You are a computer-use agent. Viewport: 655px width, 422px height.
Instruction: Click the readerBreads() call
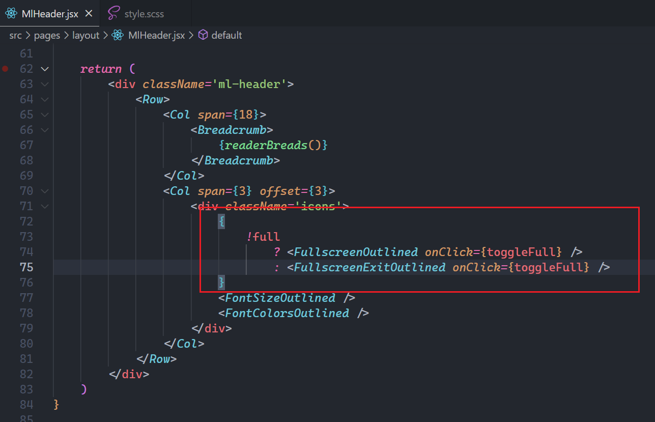273,145
